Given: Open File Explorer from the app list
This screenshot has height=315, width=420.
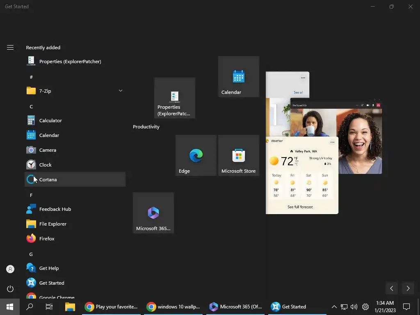Looking at the screenshot, I should [75, 224].
